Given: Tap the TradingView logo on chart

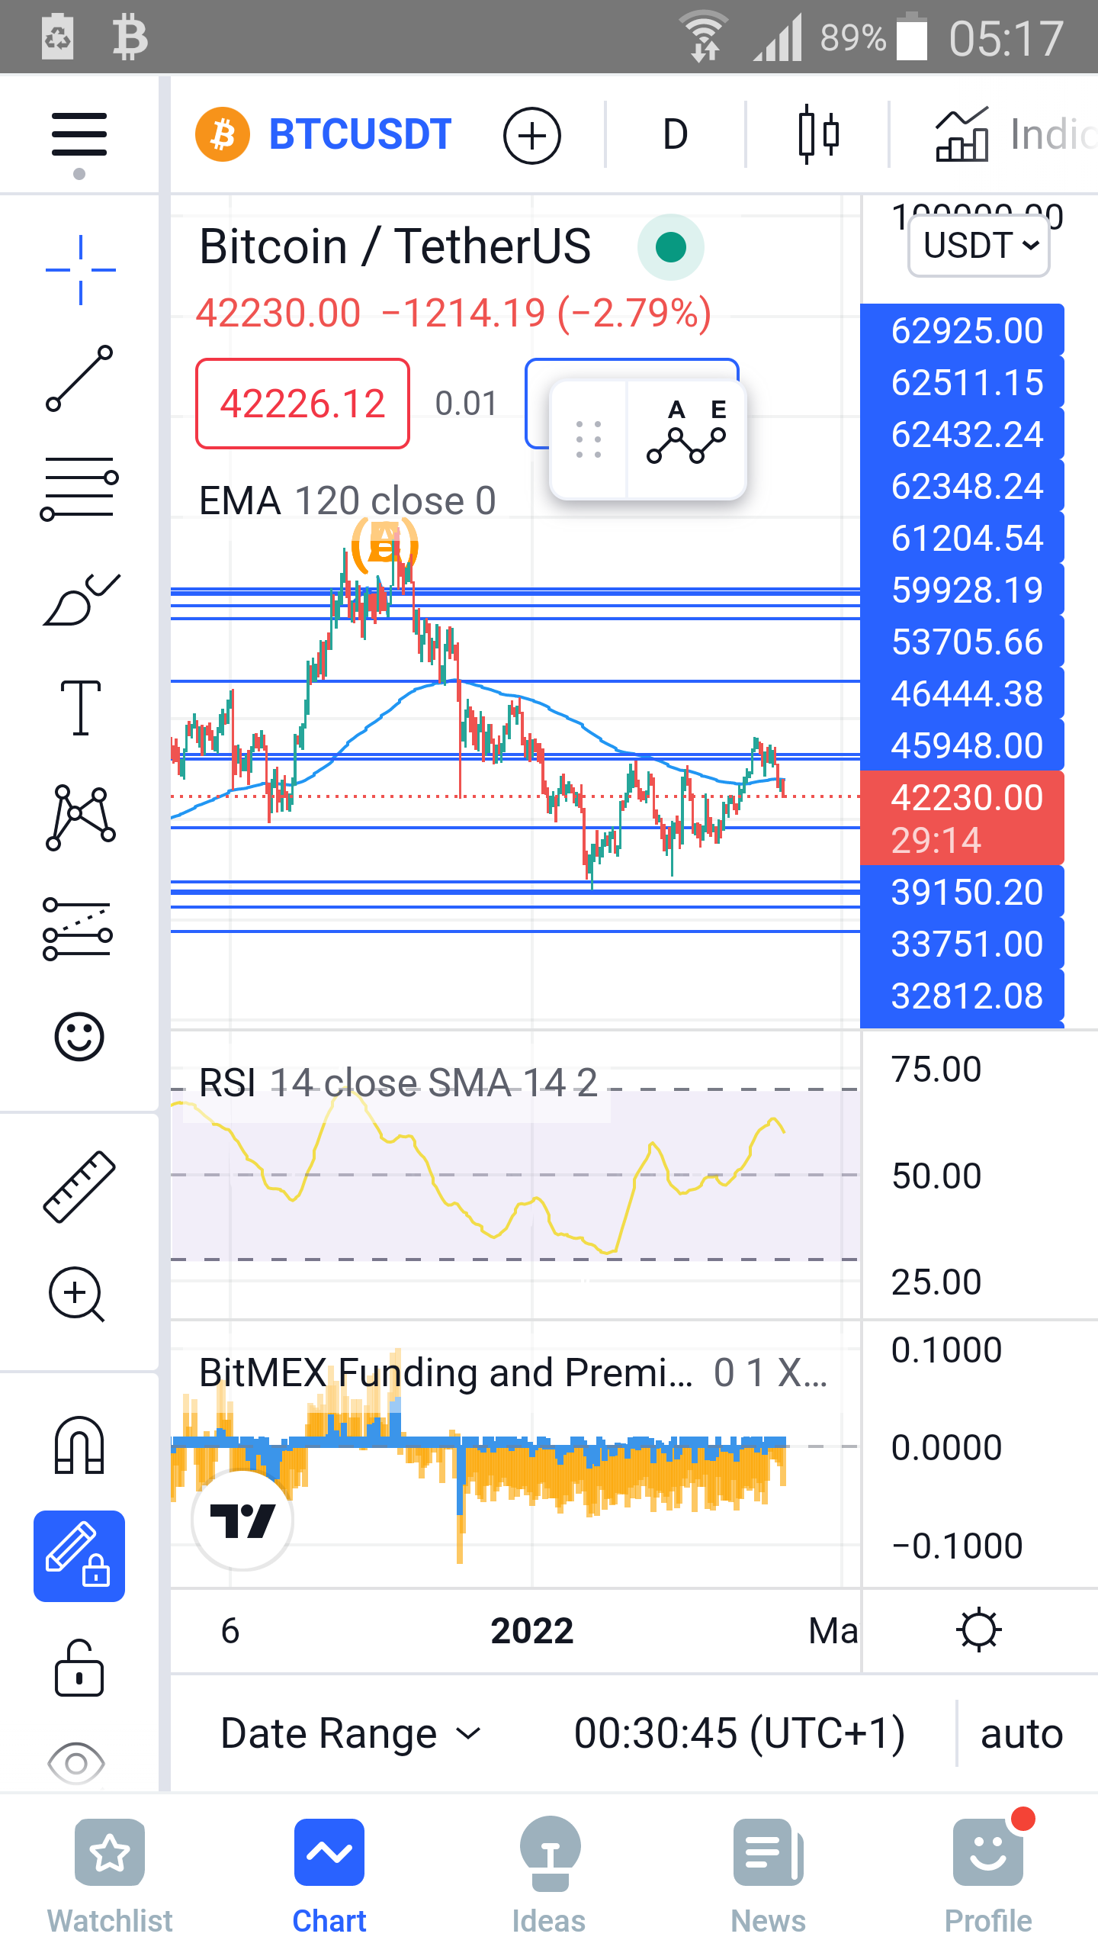Looking at the screenshot, I should 242,1520.
